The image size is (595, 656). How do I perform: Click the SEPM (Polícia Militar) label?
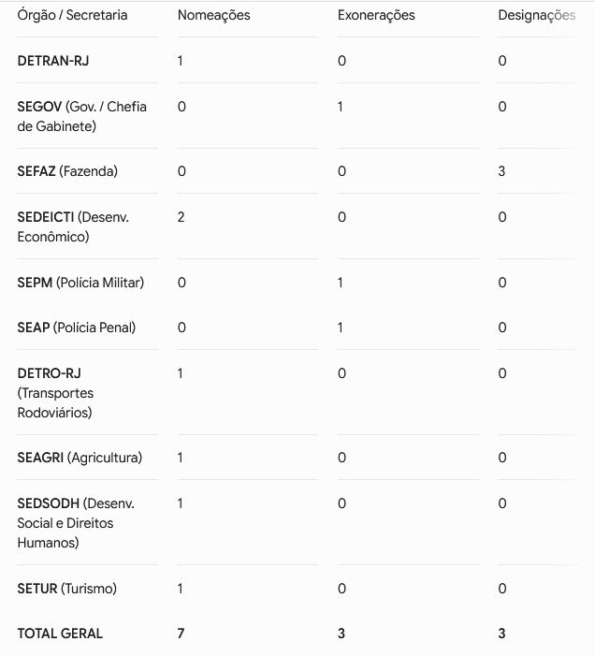(80, 283)
